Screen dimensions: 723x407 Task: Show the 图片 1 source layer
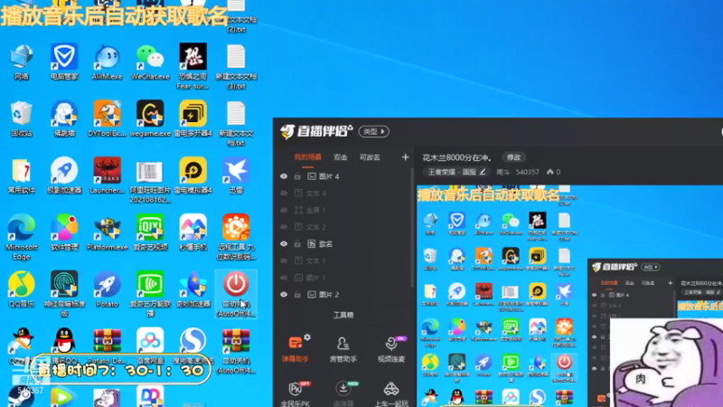(x=284, y=278)
